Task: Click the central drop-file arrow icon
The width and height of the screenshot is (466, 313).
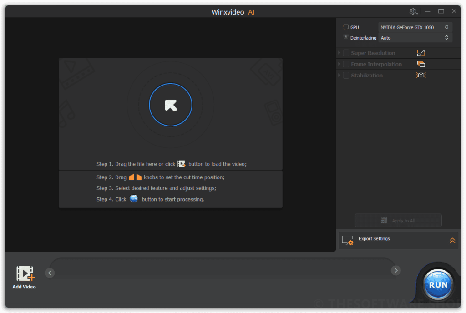Action: coord(171,105)
